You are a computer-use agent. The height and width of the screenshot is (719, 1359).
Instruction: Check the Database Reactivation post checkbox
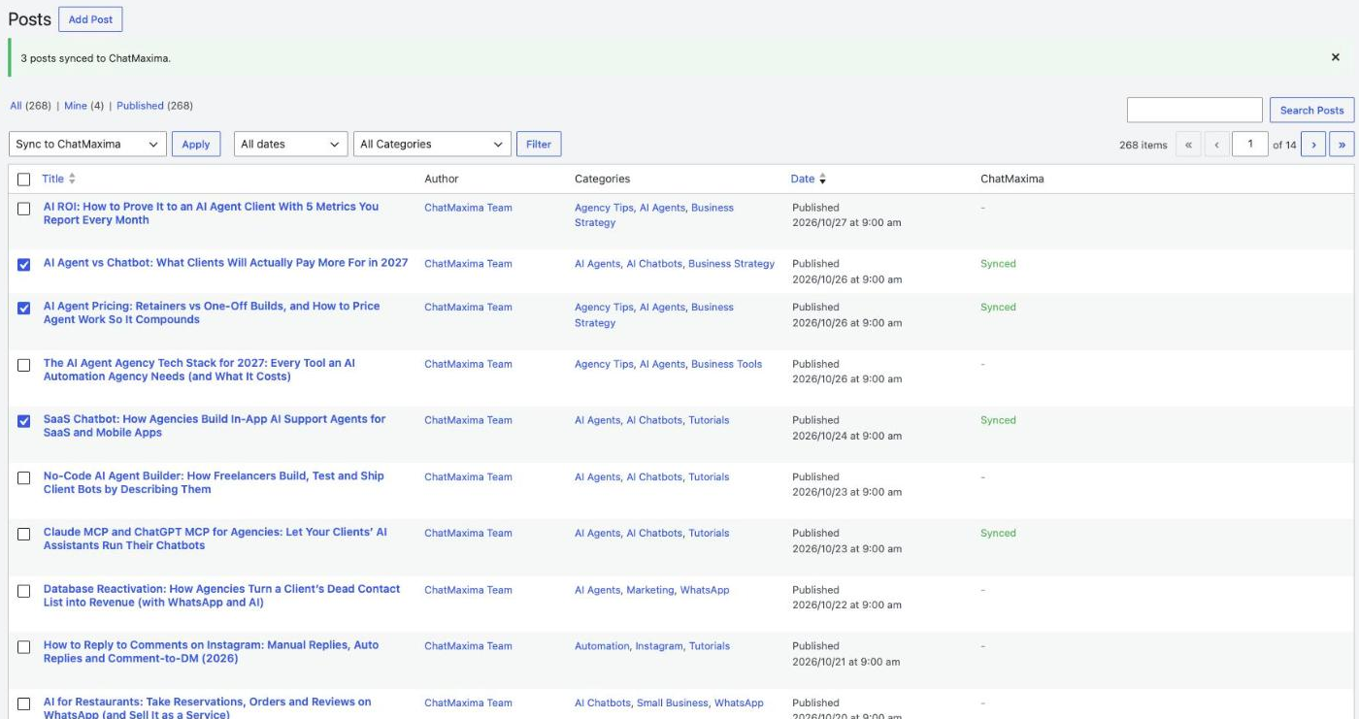tap(24, 590)
